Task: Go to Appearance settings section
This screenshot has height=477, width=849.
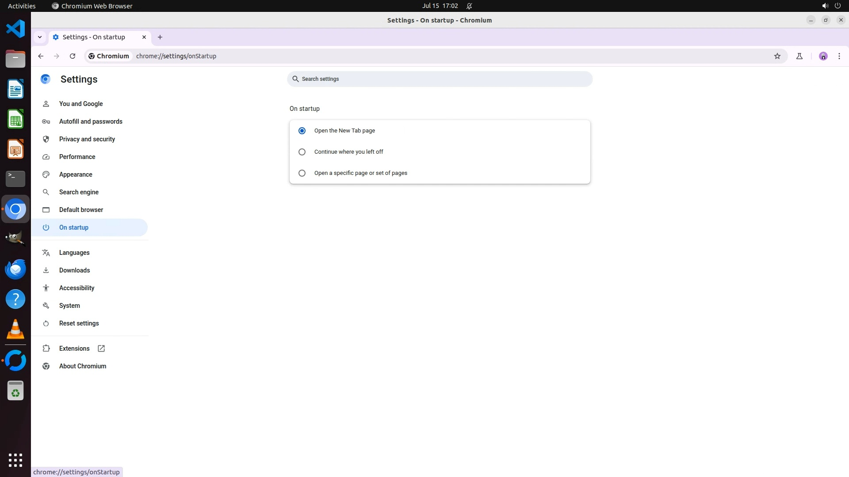Action: (x=76, y=174)
